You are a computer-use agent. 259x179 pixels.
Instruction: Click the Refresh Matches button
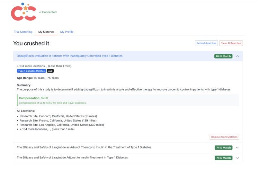206,43
